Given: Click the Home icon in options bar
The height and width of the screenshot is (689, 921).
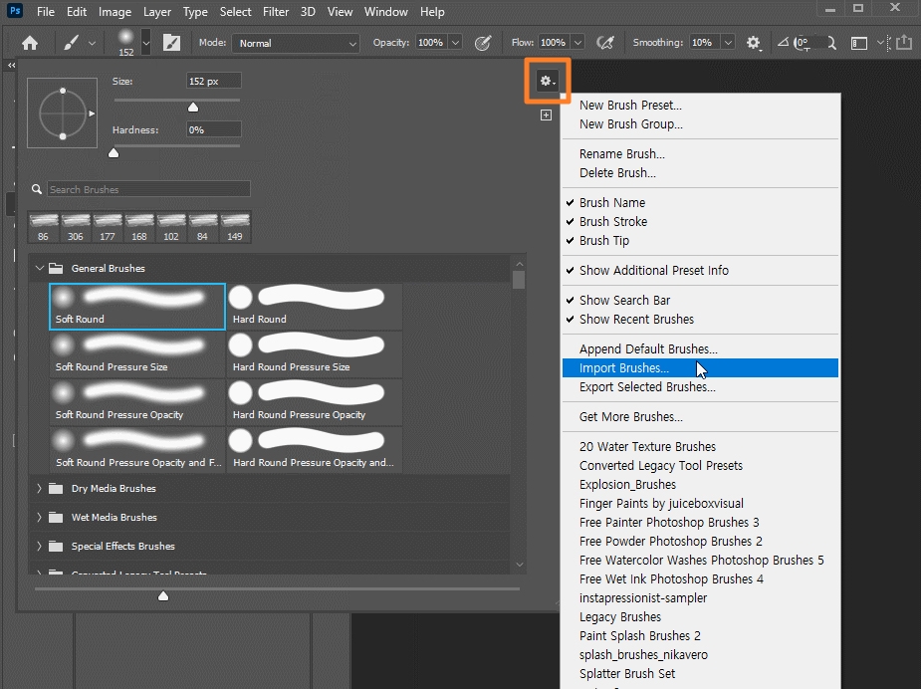Looking at the screenshot, I should click(x=29, y=43).
